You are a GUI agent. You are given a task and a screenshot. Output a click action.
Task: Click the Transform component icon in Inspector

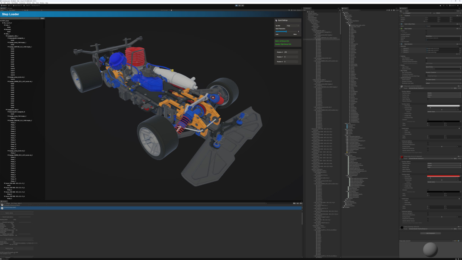click(402, 15)
